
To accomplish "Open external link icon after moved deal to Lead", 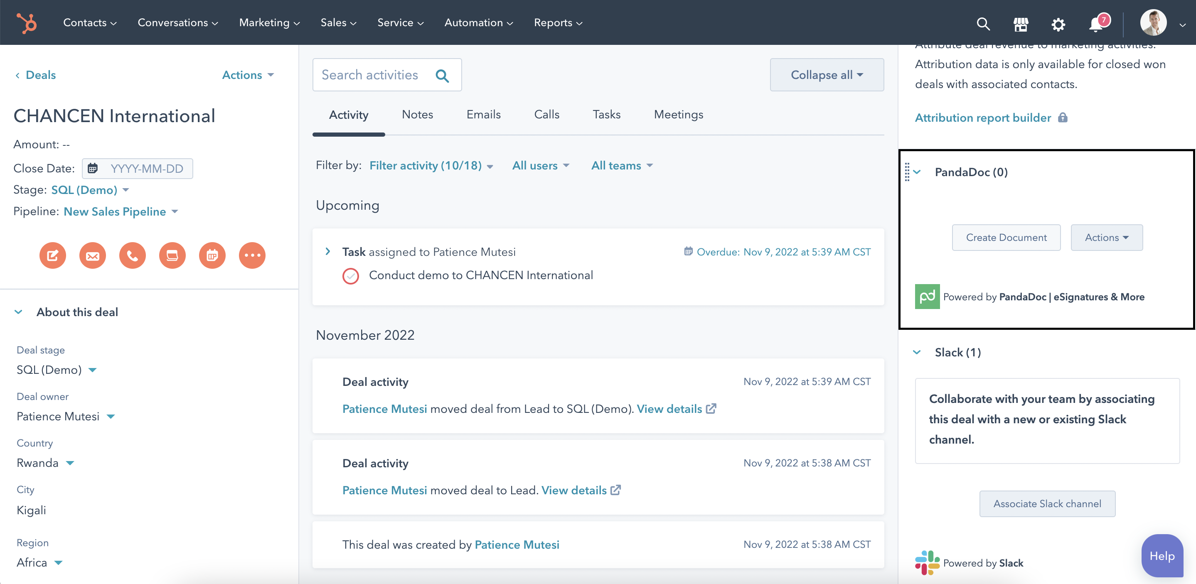I will tap(615, 490).
